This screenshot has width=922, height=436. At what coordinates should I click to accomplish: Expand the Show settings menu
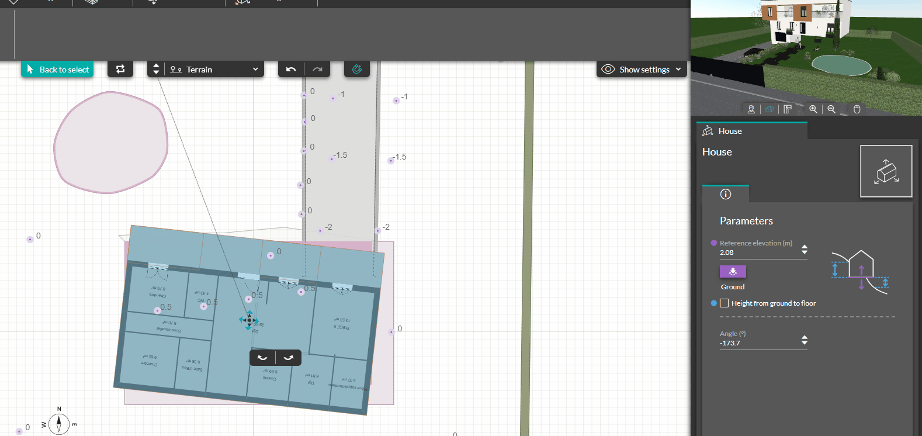coord(642,70)
